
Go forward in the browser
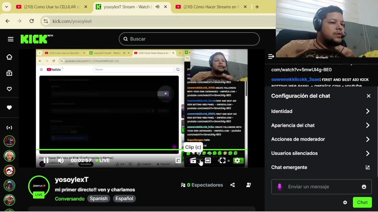coord(19,21)
